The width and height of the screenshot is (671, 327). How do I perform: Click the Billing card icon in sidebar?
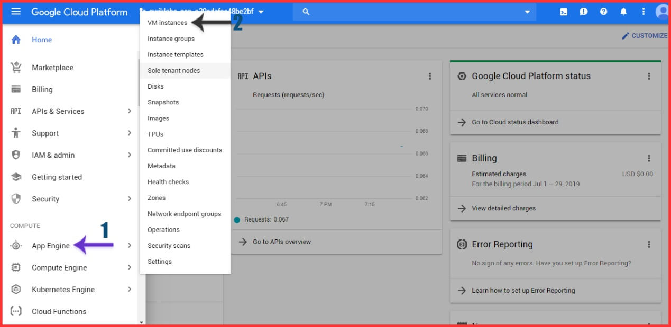tap(16, 89)
